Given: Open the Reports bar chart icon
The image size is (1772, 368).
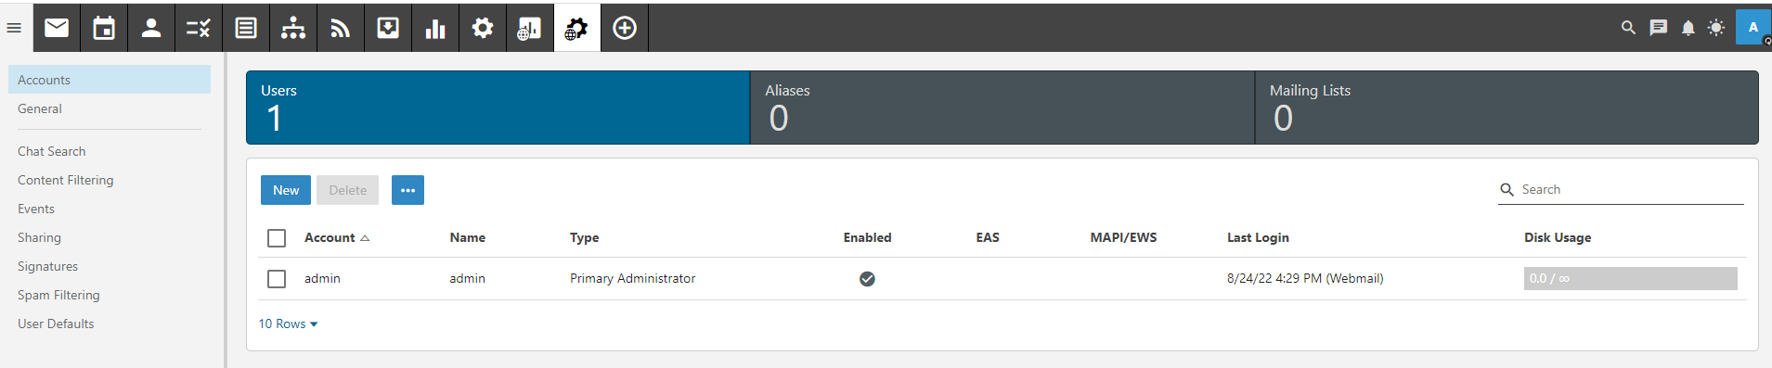Looking at the screenshot, I should [x=435, y=28].
